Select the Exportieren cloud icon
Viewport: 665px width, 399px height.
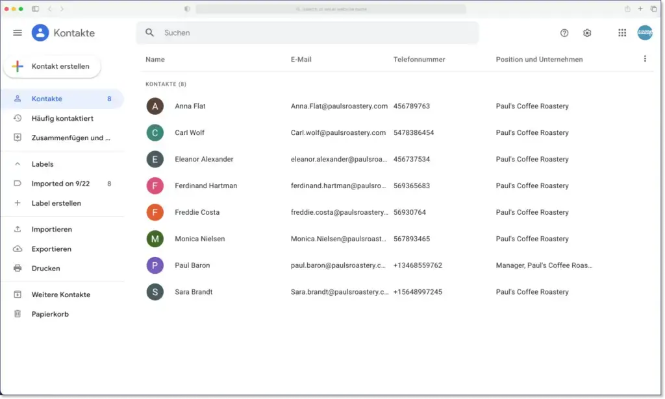pos(18,248)
